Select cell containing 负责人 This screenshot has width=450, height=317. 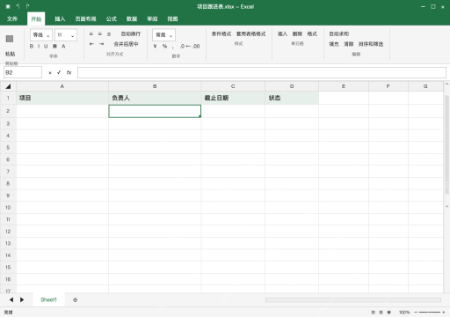point(155,98)
